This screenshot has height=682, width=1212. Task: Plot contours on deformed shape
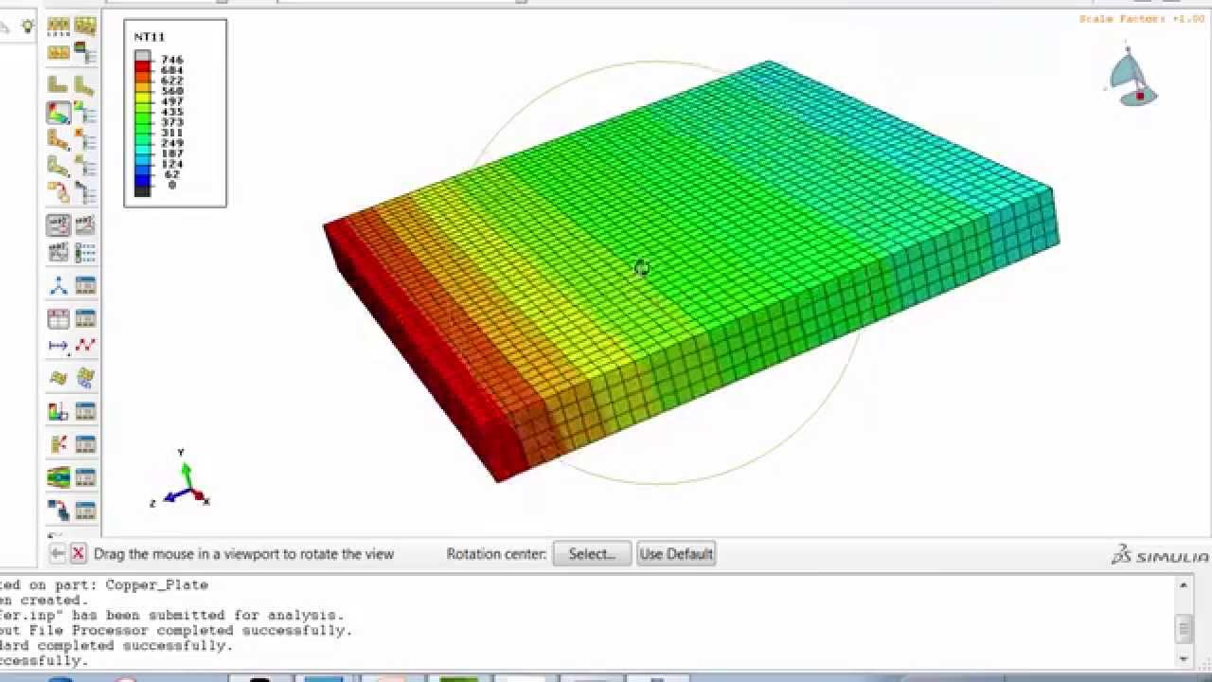pos(59,114)
